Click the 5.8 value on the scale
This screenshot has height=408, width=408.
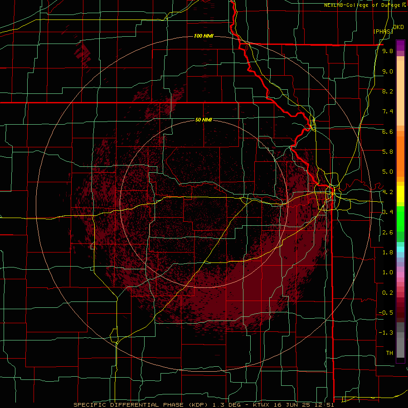[x=388, y=152]
